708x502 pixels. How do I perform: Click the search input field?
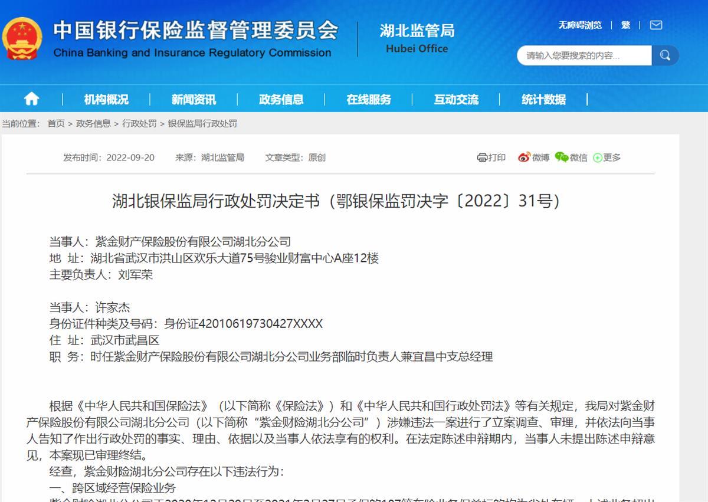(584, 55)
